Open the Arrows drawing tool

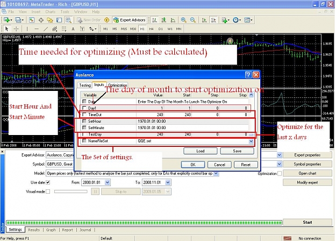92,29
